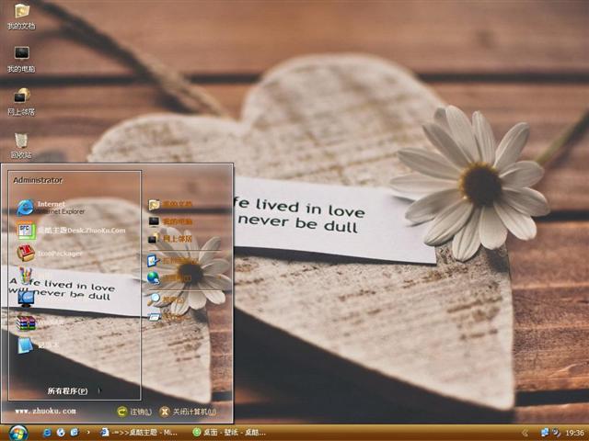Image resolution: width=589 pixels, height=441 pixels.
Task: Open Network Places in start menu right column
Action: [x=170, y=239]
